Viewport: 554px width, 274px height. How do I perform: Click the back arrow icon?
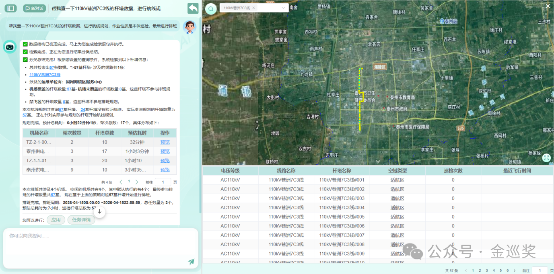[193, 8]
